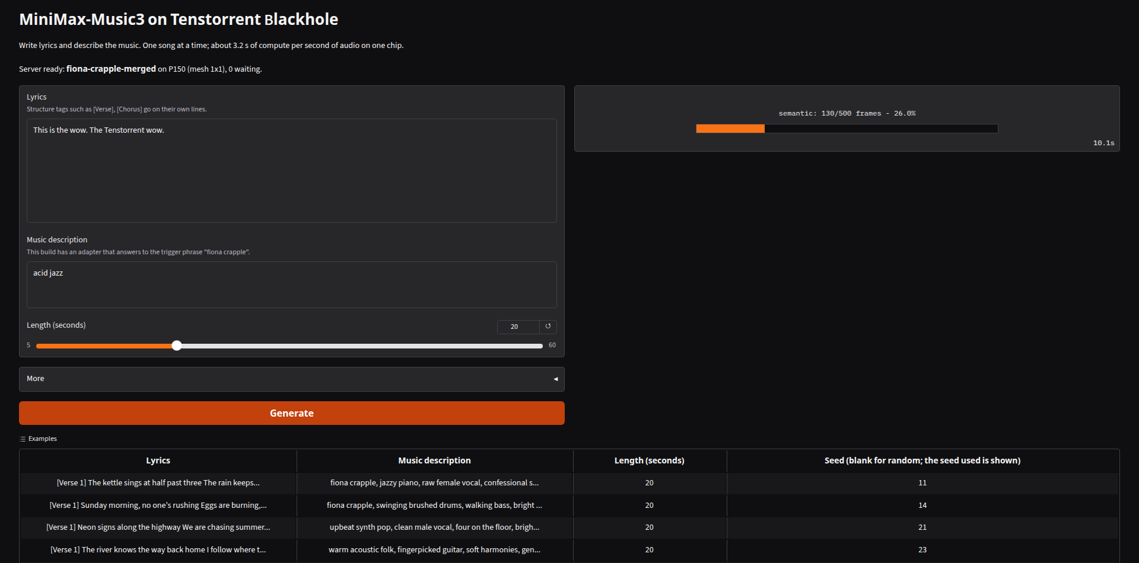Click the Music description column header

coord(435,460)
